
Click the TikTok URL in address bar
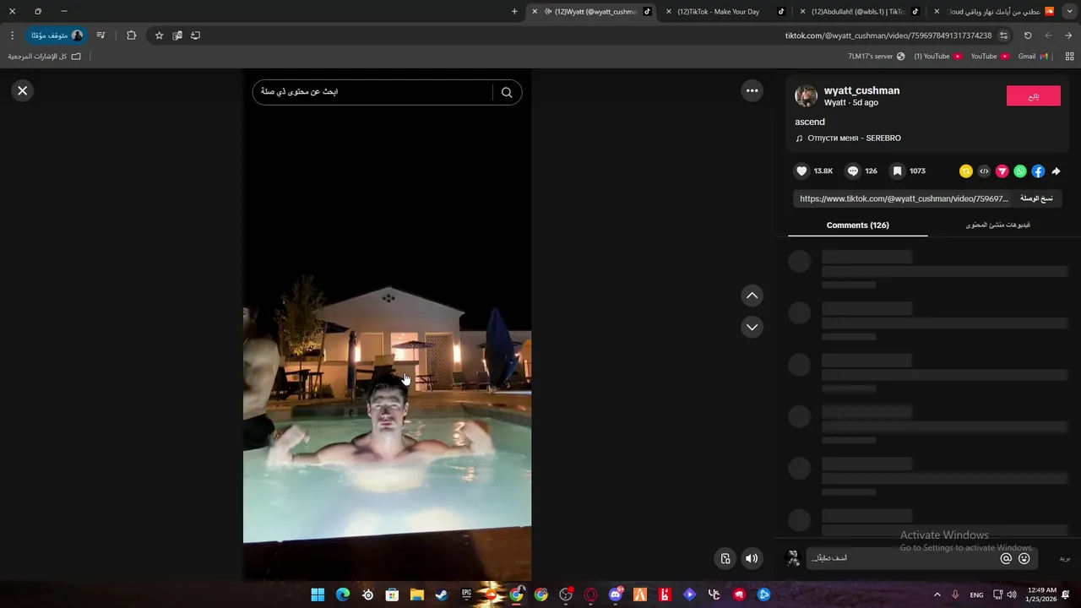[888, 35]
